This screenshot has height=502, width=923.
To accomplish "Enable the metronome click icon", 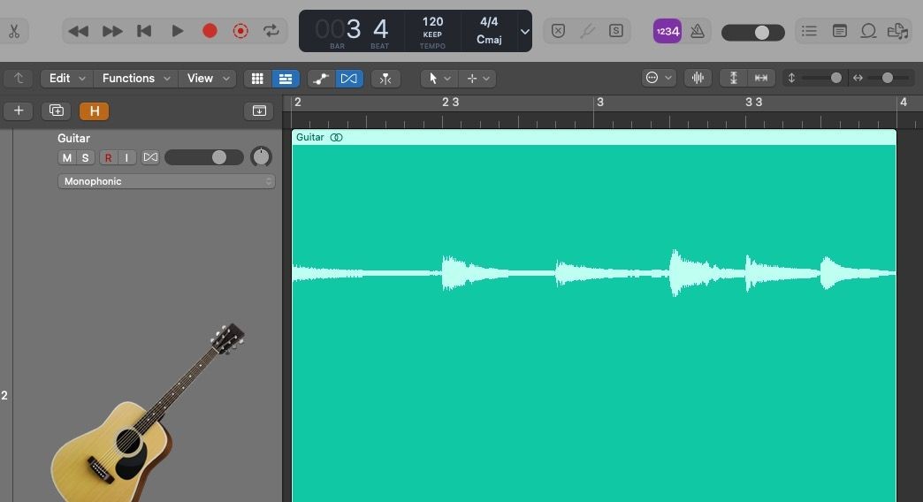I will coord(698,31).
